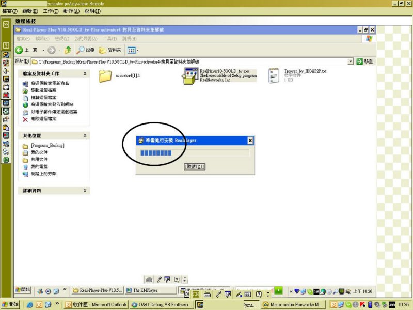Open the pcAnywhere sidebar help question-mark icon
This screenshot has height=310, width=413.
(6, 45)
